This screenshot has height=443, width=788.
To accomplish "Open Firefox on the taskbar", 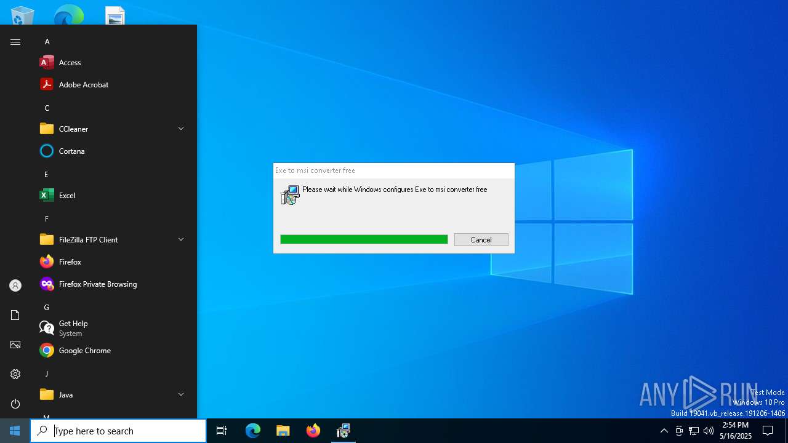I will click(x=313, y=431).
